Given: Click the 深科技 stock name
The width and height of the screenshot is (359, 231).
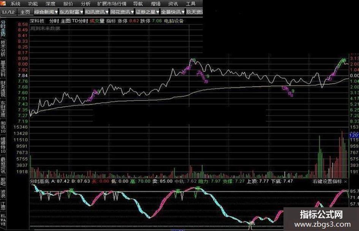Looking at the screenshot, I should pos(37,21).
